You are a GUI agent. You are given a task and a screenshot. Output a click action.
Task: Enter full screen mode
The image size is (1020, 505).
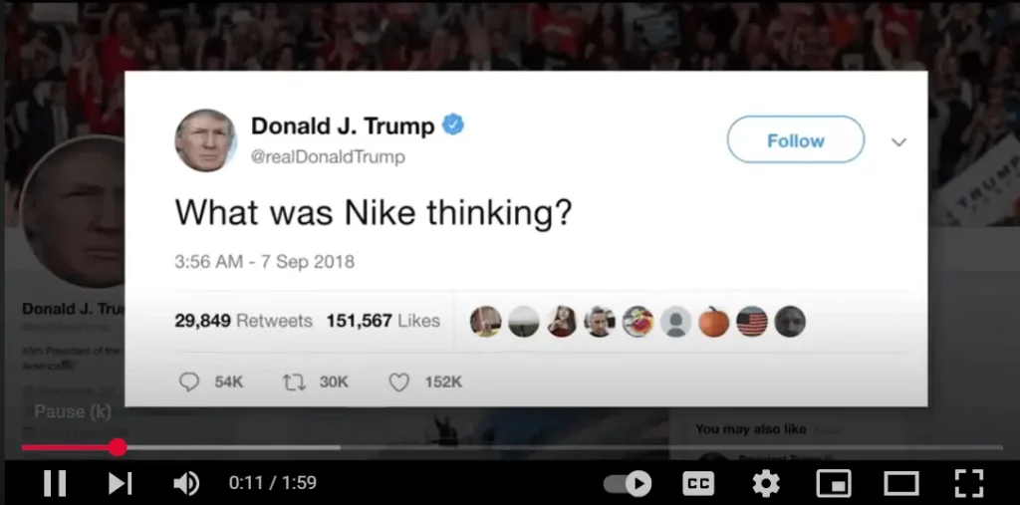(968, 483)
